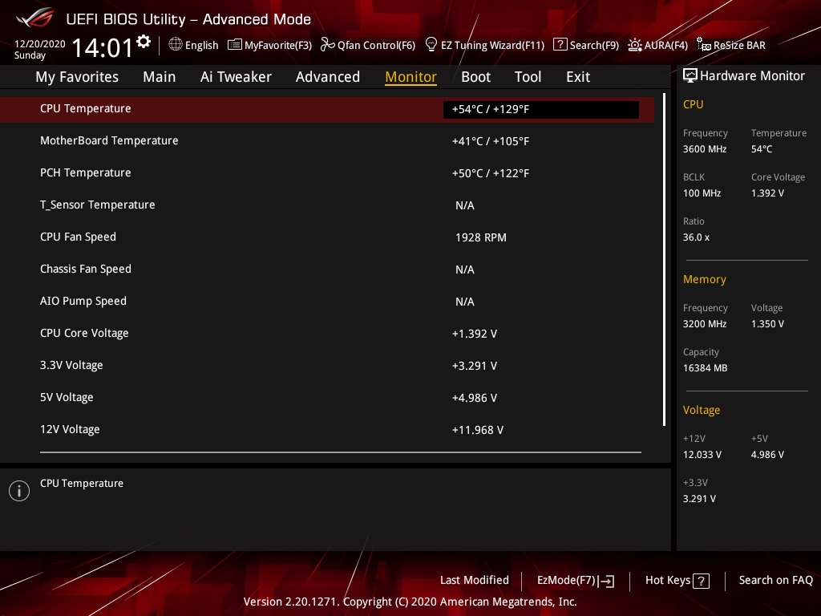The width and height of the screenshot is (821, 616).
Task: Open the Hot Keys help
Action: [677, 581]
